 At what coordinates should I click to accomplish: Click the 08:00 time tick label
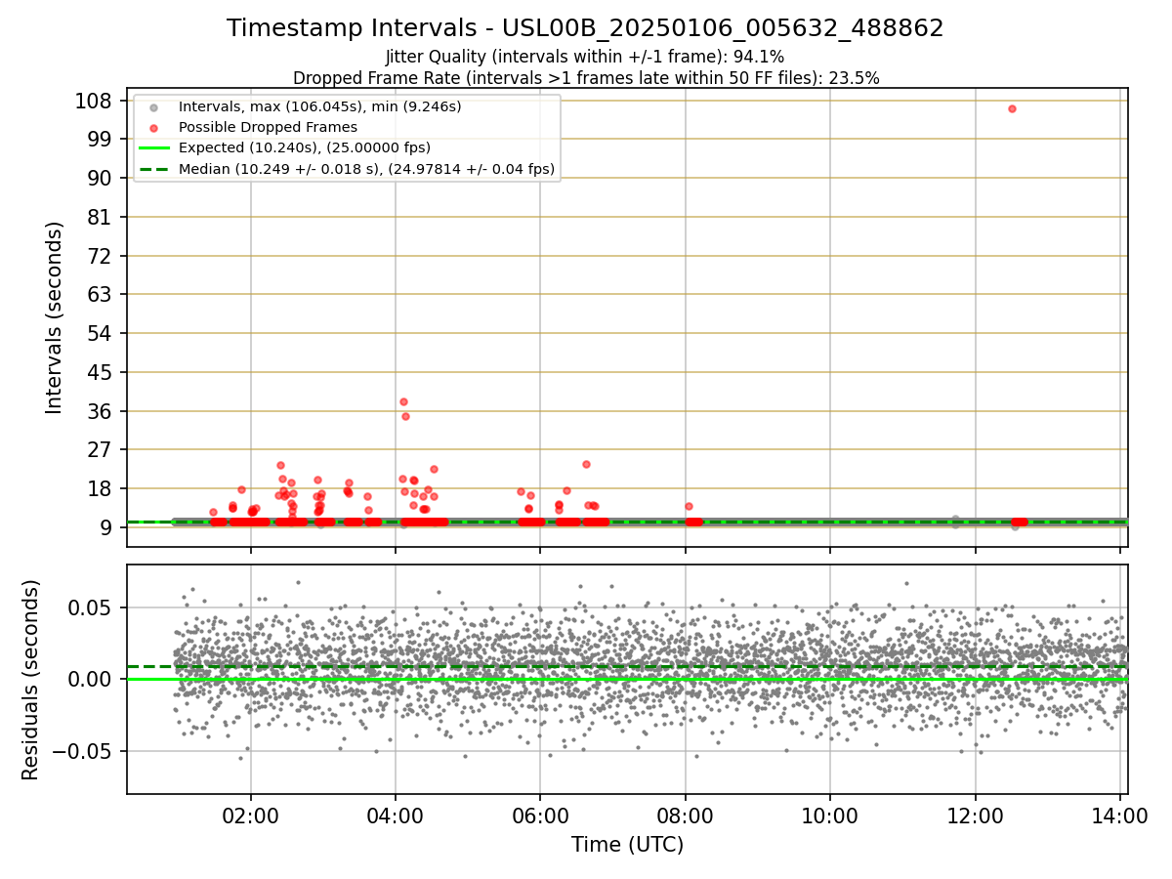(686, 814)
